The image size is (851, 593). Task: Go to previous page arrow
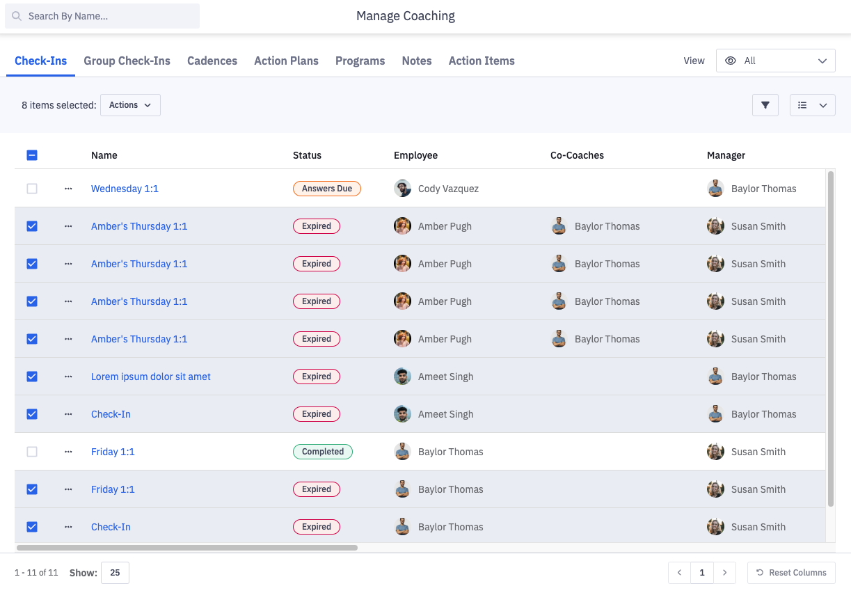[679, 573]
